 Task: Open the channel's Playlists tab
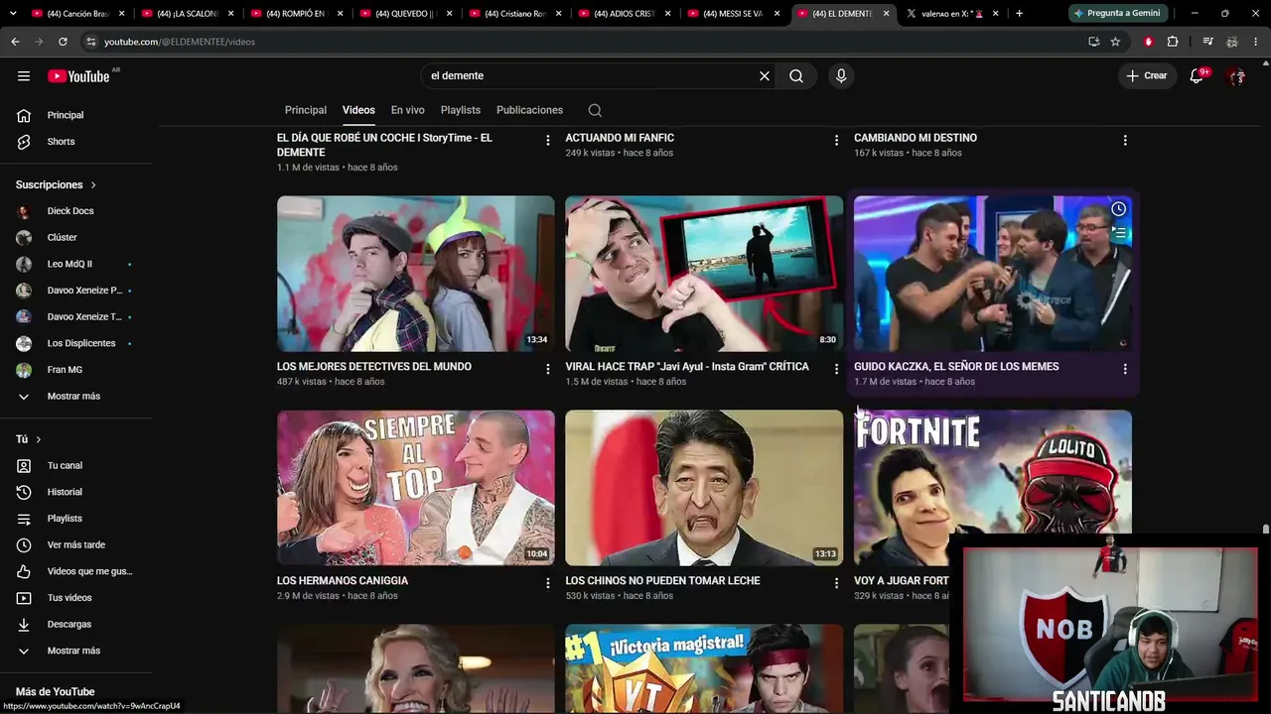pyautogui.click(x=461, y=110)
